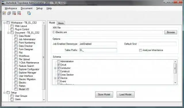This screenshot has height=108, width=184.
Task: Select the Flatten tree node
Action: point(22,86)
